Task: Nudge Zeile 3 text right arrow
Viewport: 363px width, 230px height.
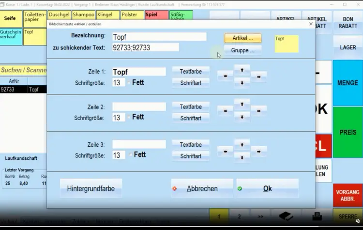Action: click(x=258, y=152)
